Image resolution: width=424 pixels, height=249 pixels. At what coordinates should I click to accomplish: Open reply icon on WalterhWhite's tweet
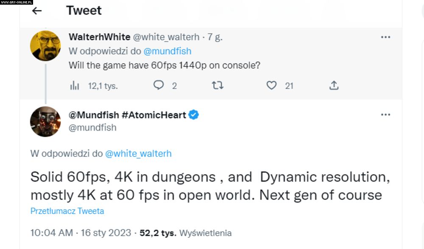[x=159, y=85]
